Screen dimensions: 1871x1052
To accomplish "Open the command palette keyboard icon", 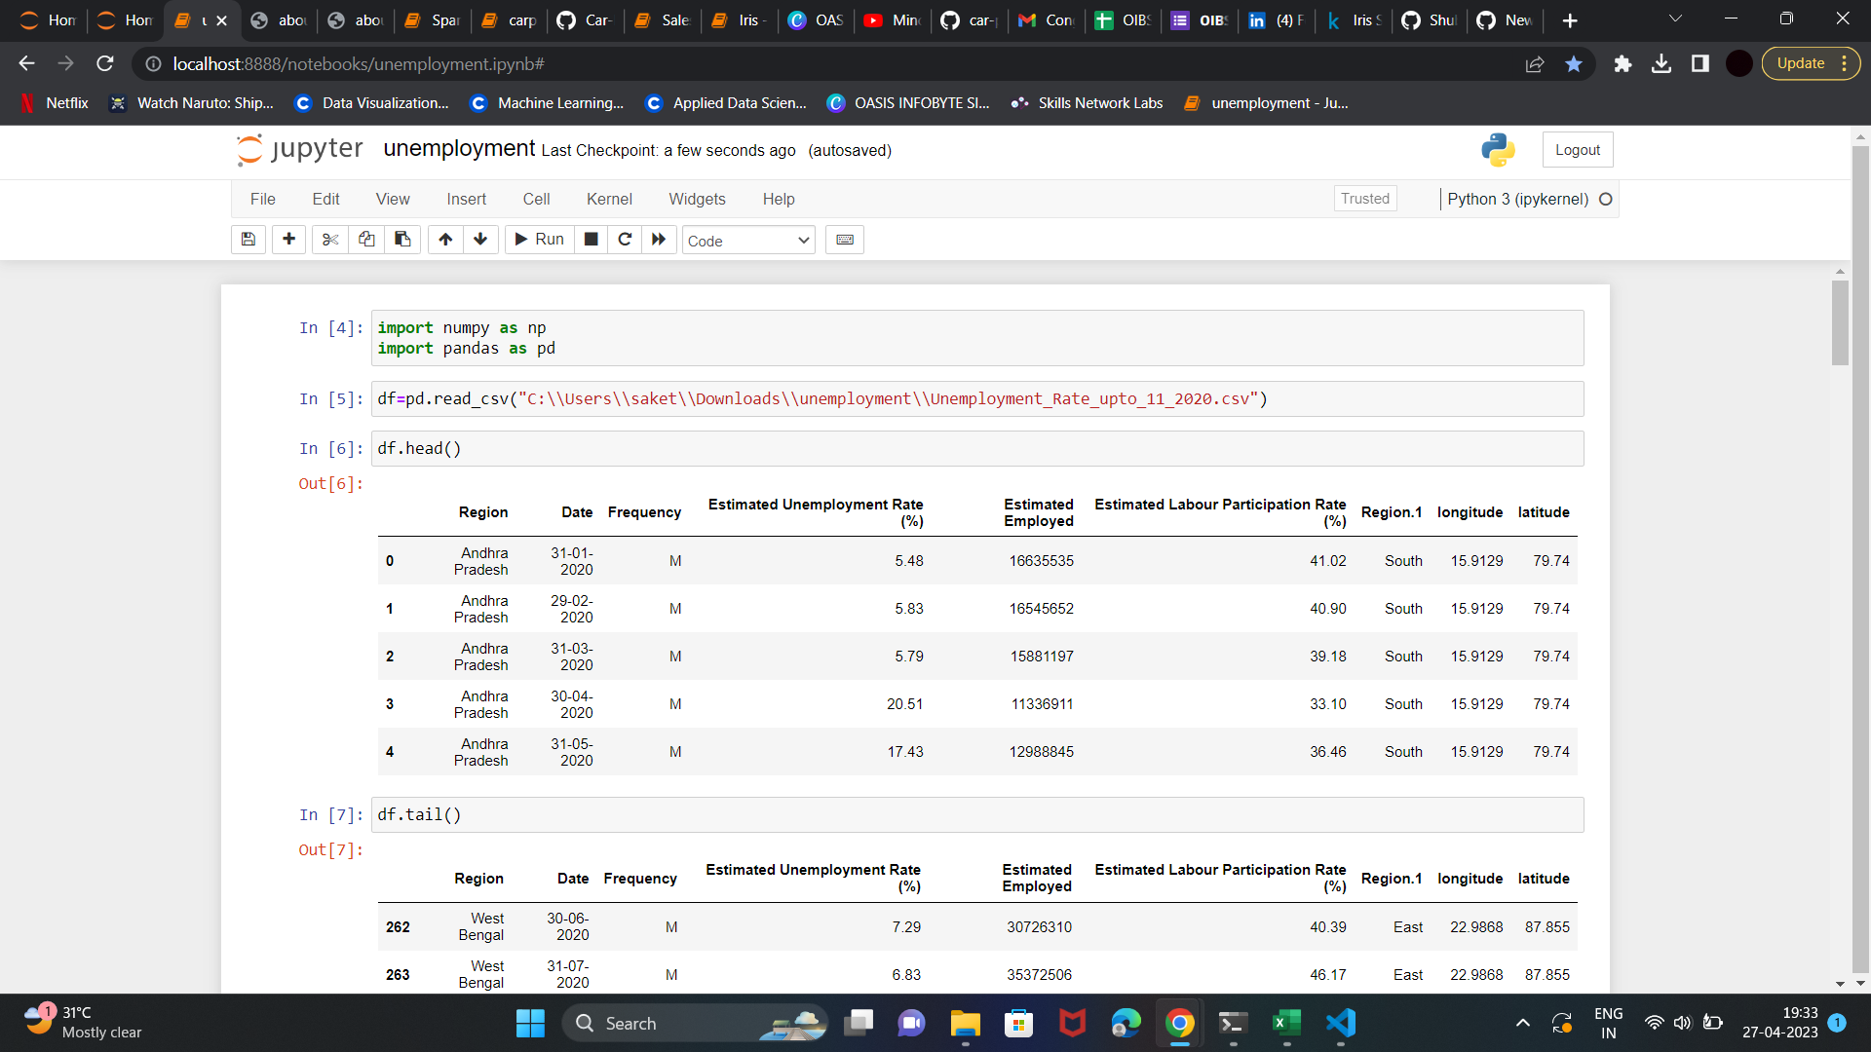I will [844, 240].
